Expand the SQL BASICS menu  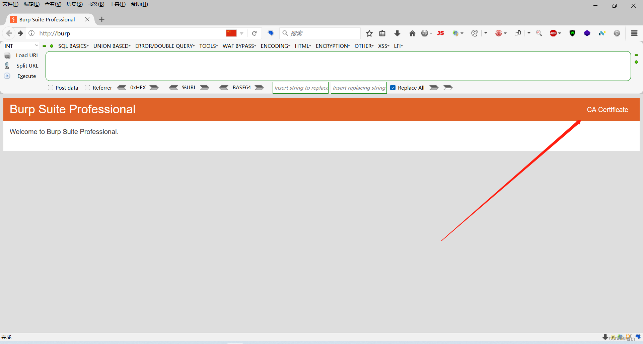point(73,46)
